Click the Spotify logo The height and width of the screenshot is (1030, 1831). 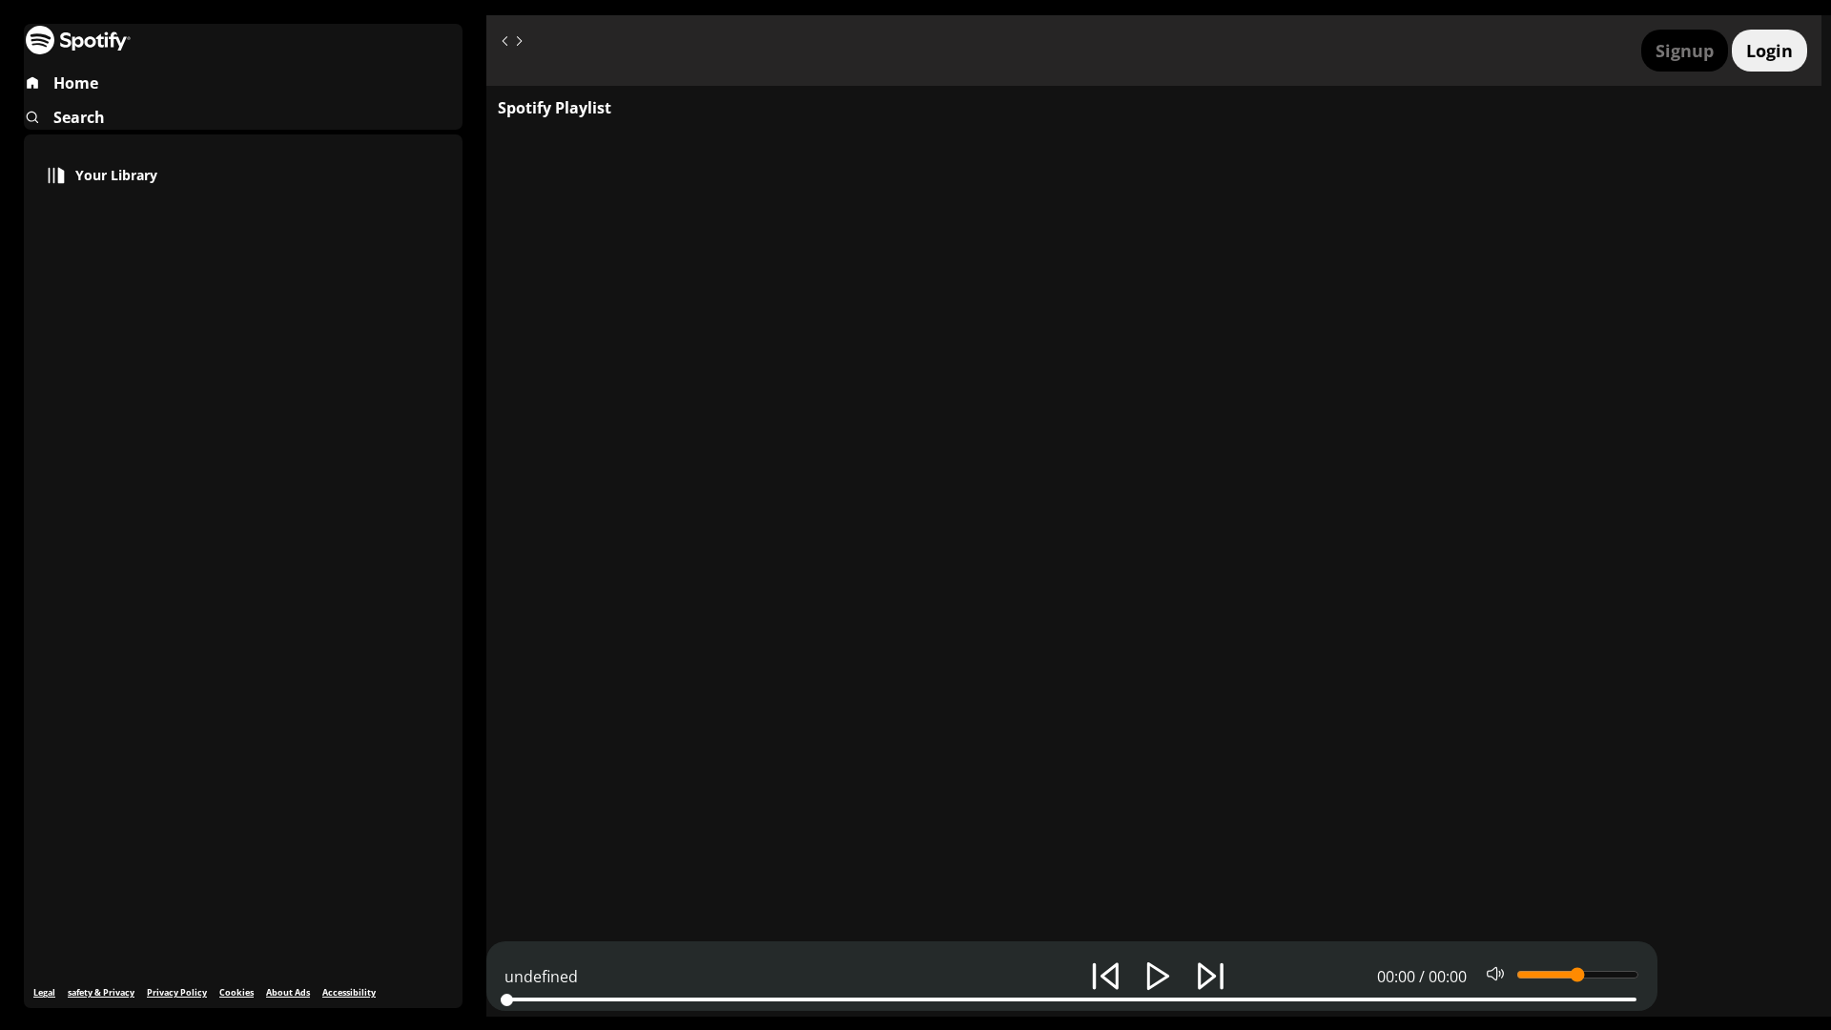[x=78, y=40]
